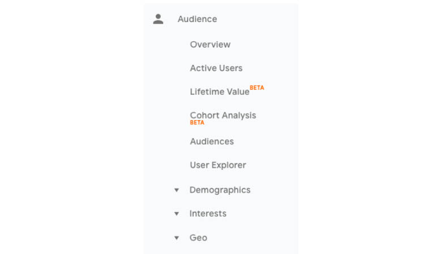
Task: Click the Demographics menu label
Action: point(220,190)
